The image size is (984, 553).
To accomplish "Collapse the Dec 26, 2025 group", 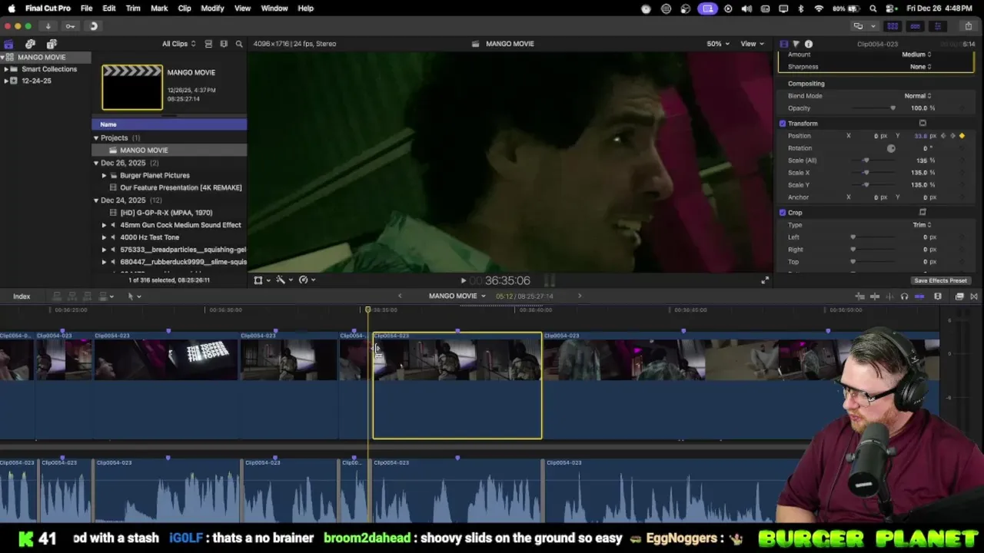I will click(x=96, y=163).
